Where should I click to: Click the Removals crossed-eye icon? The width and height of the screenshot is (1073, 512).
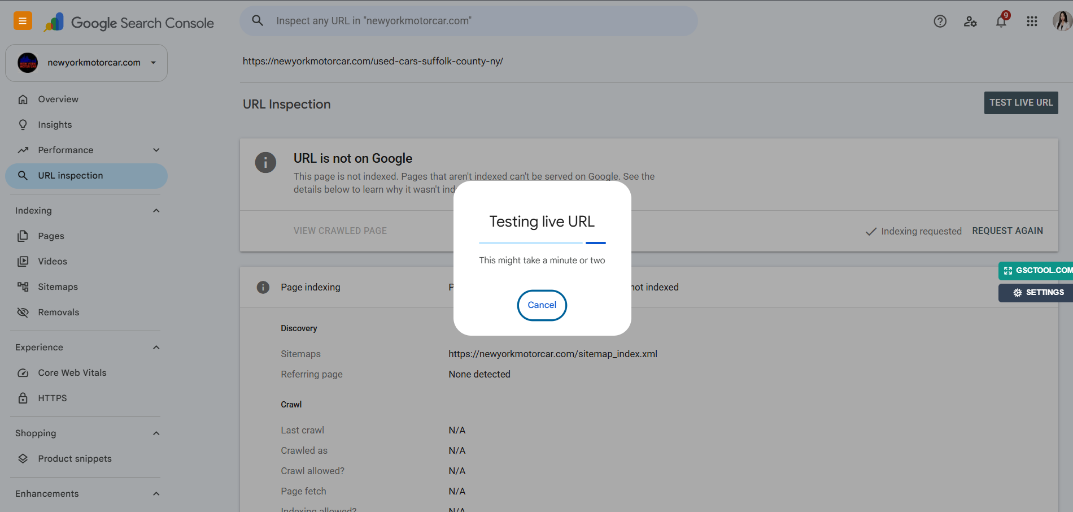pyautogui.click(x=23, y=313)
